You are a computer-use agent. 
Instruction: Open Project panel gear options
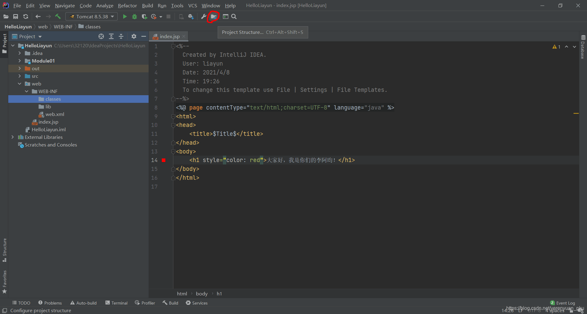point(134,36)
